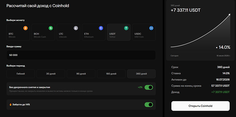Click the 16 июля 2026 г. axis label
Screen dimensions: 236x117
pyautogui.click(x=223, y=56)
